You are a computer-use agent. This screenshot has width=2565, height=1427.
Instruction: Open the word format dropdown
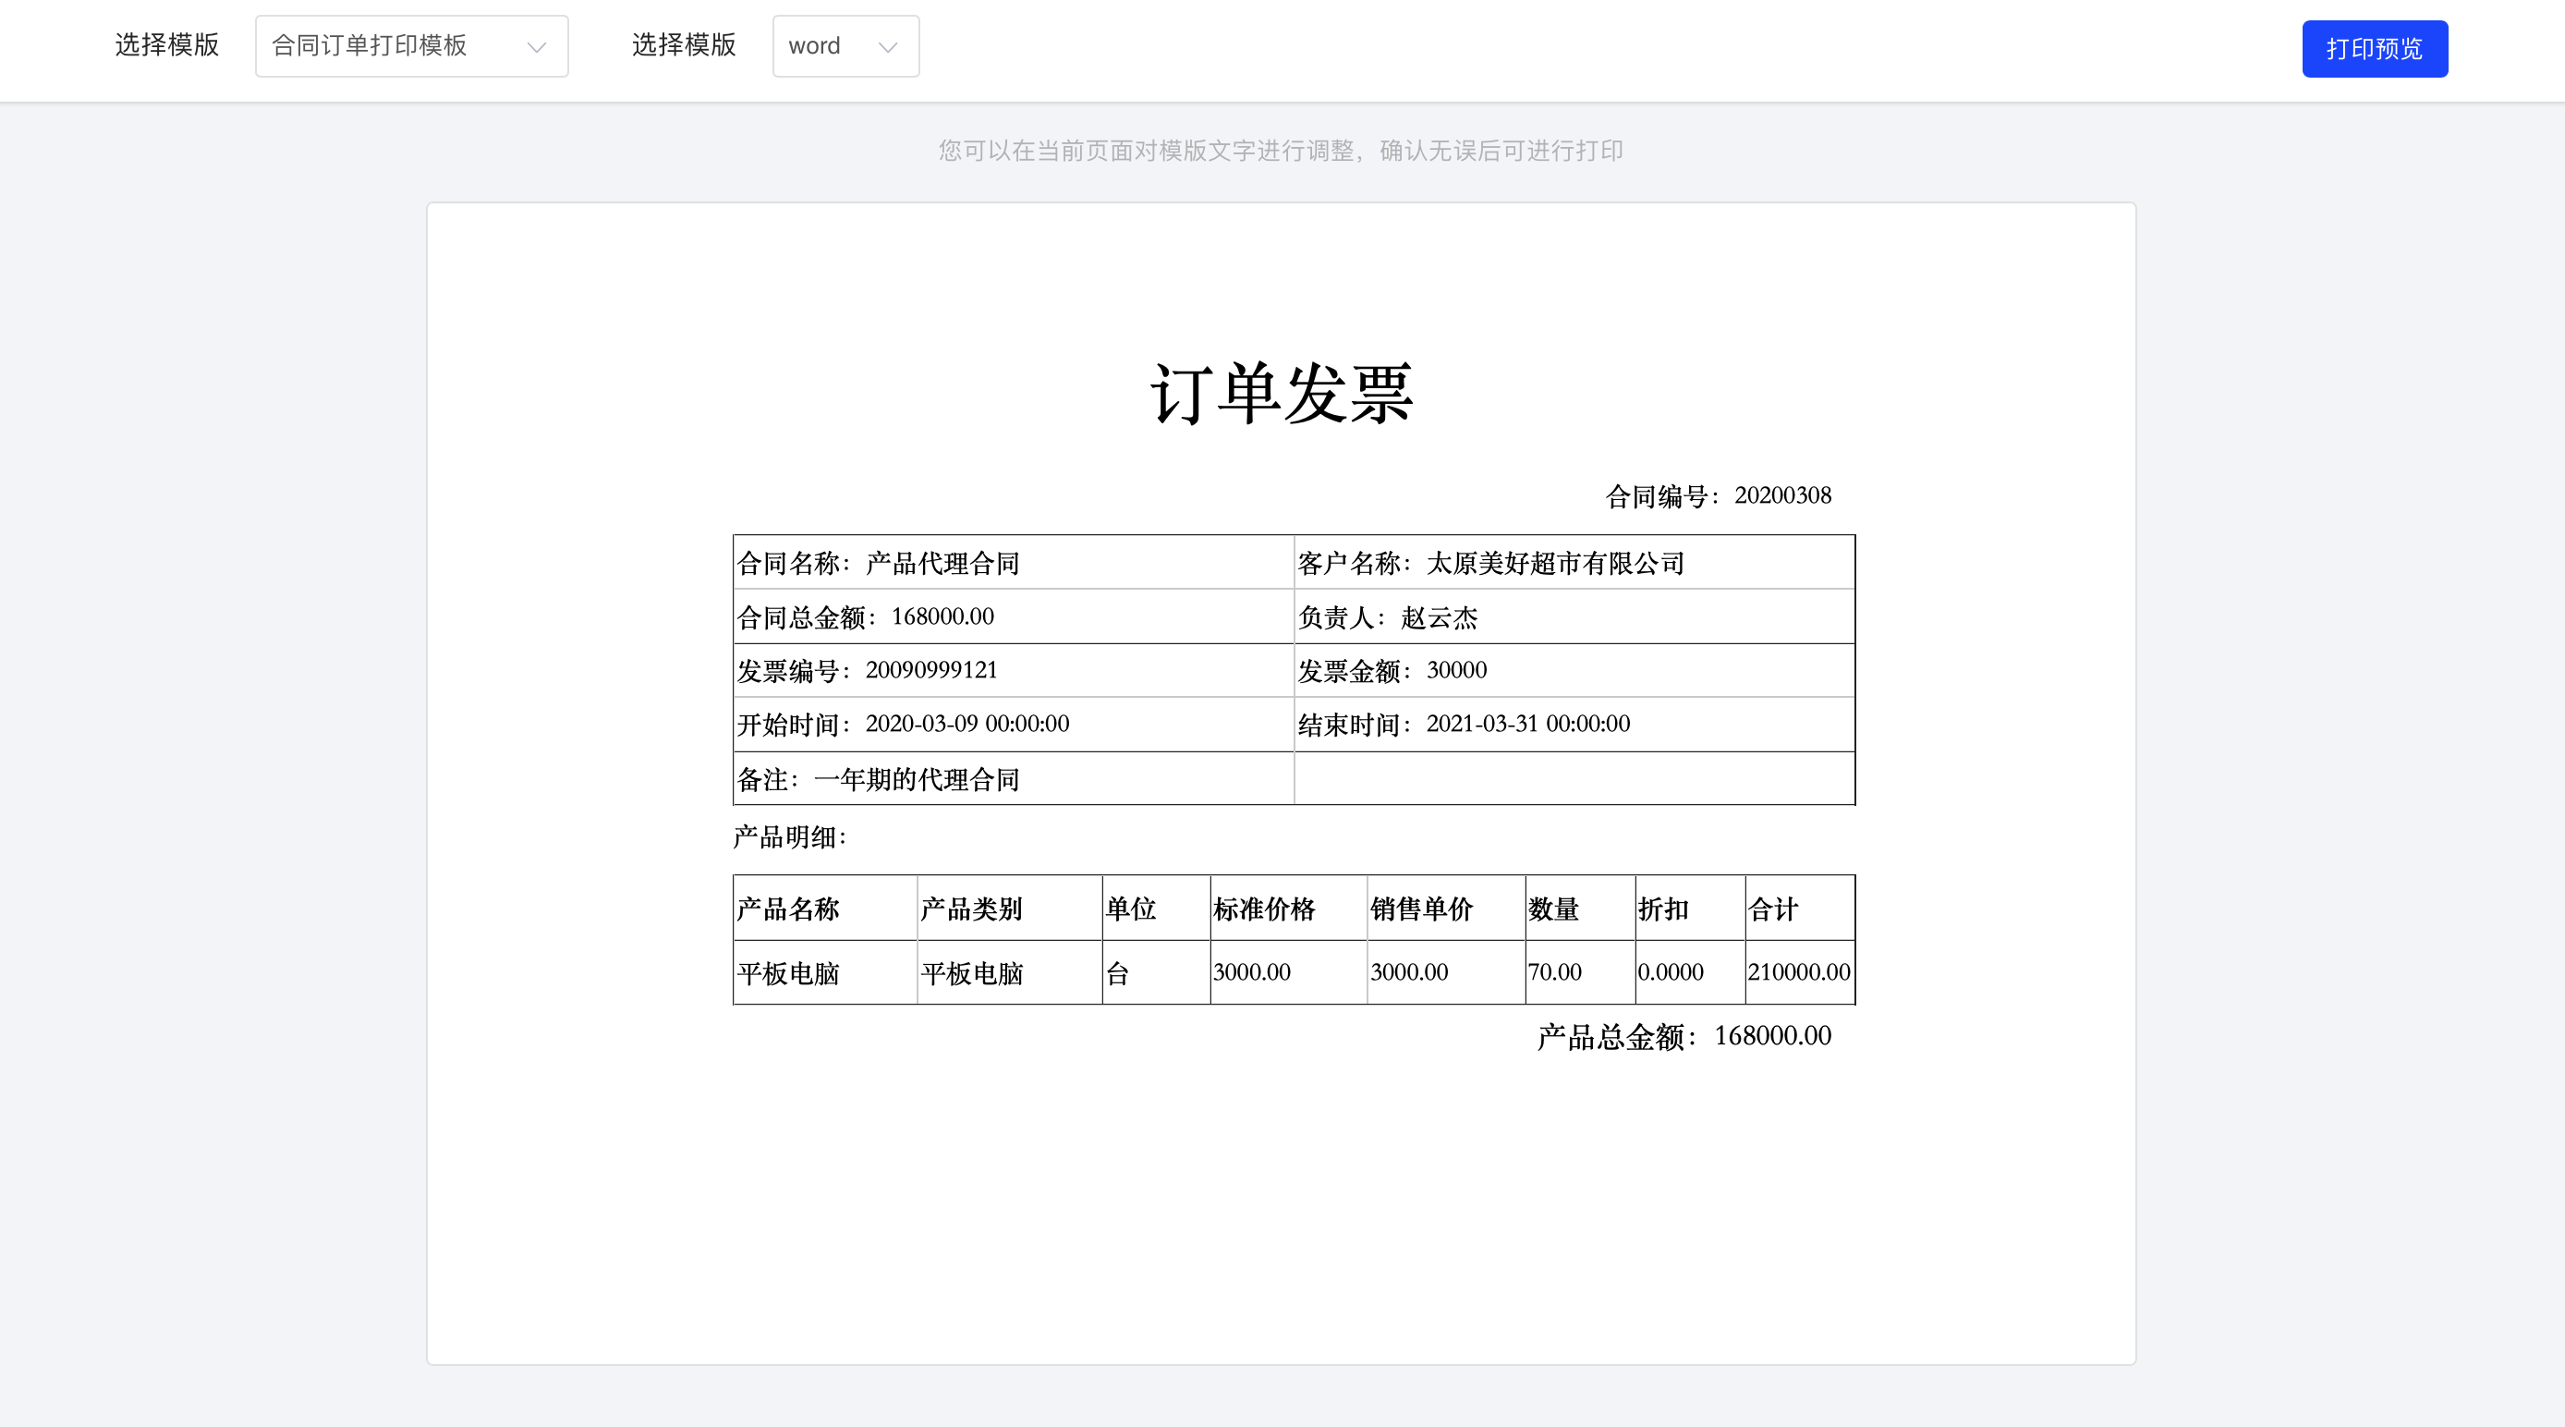click(845, 46)
